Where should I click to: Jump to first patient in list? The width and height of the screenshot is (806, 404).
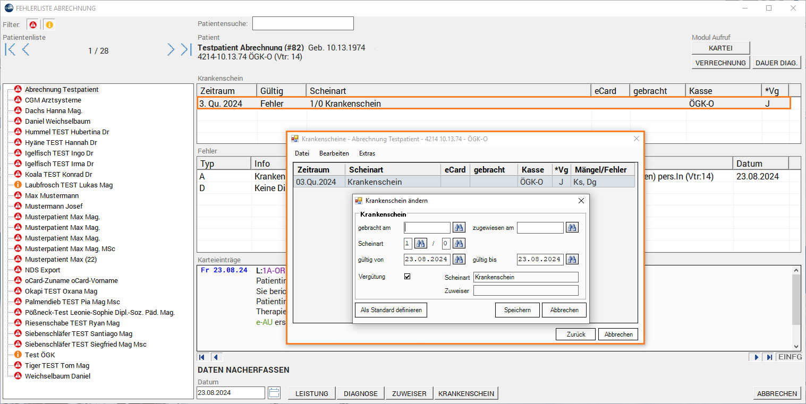pyautogui.click(x=10, y=50)
